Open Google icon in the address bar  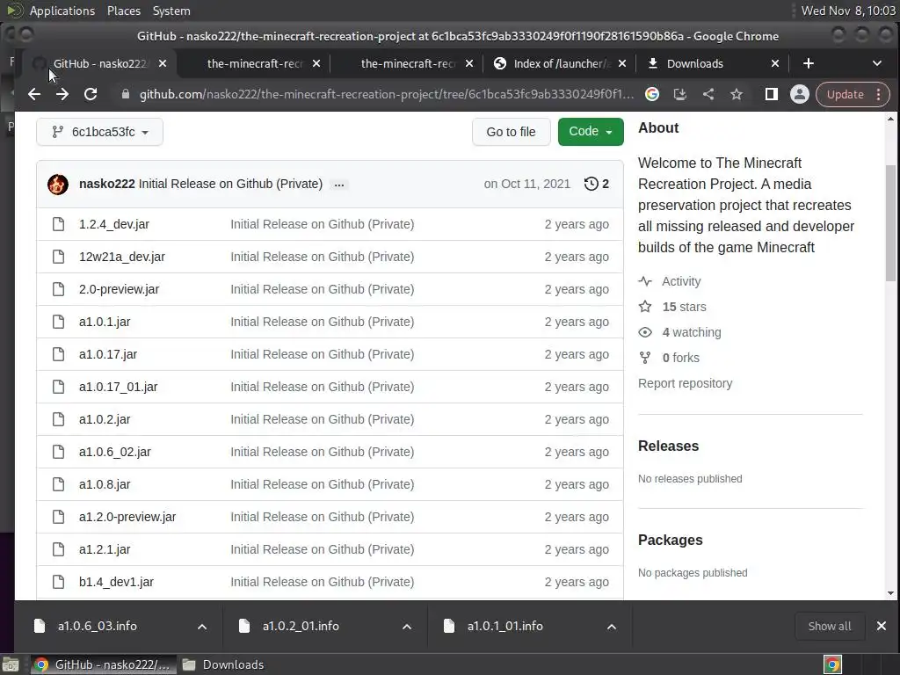click(652, 94)
